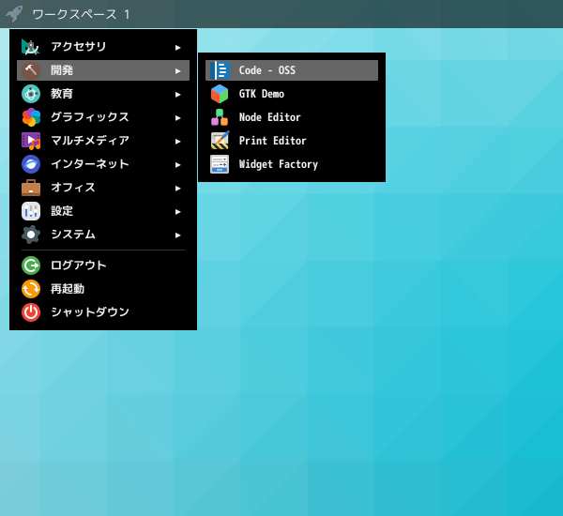563x516 pixels.
Task: Expand the グラフィックス submenu arrow
Action: tap(178, 117)
